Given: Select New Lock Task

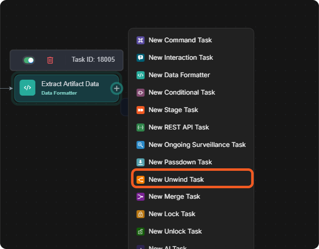Looking at the screenshot, I should [191, 214].
